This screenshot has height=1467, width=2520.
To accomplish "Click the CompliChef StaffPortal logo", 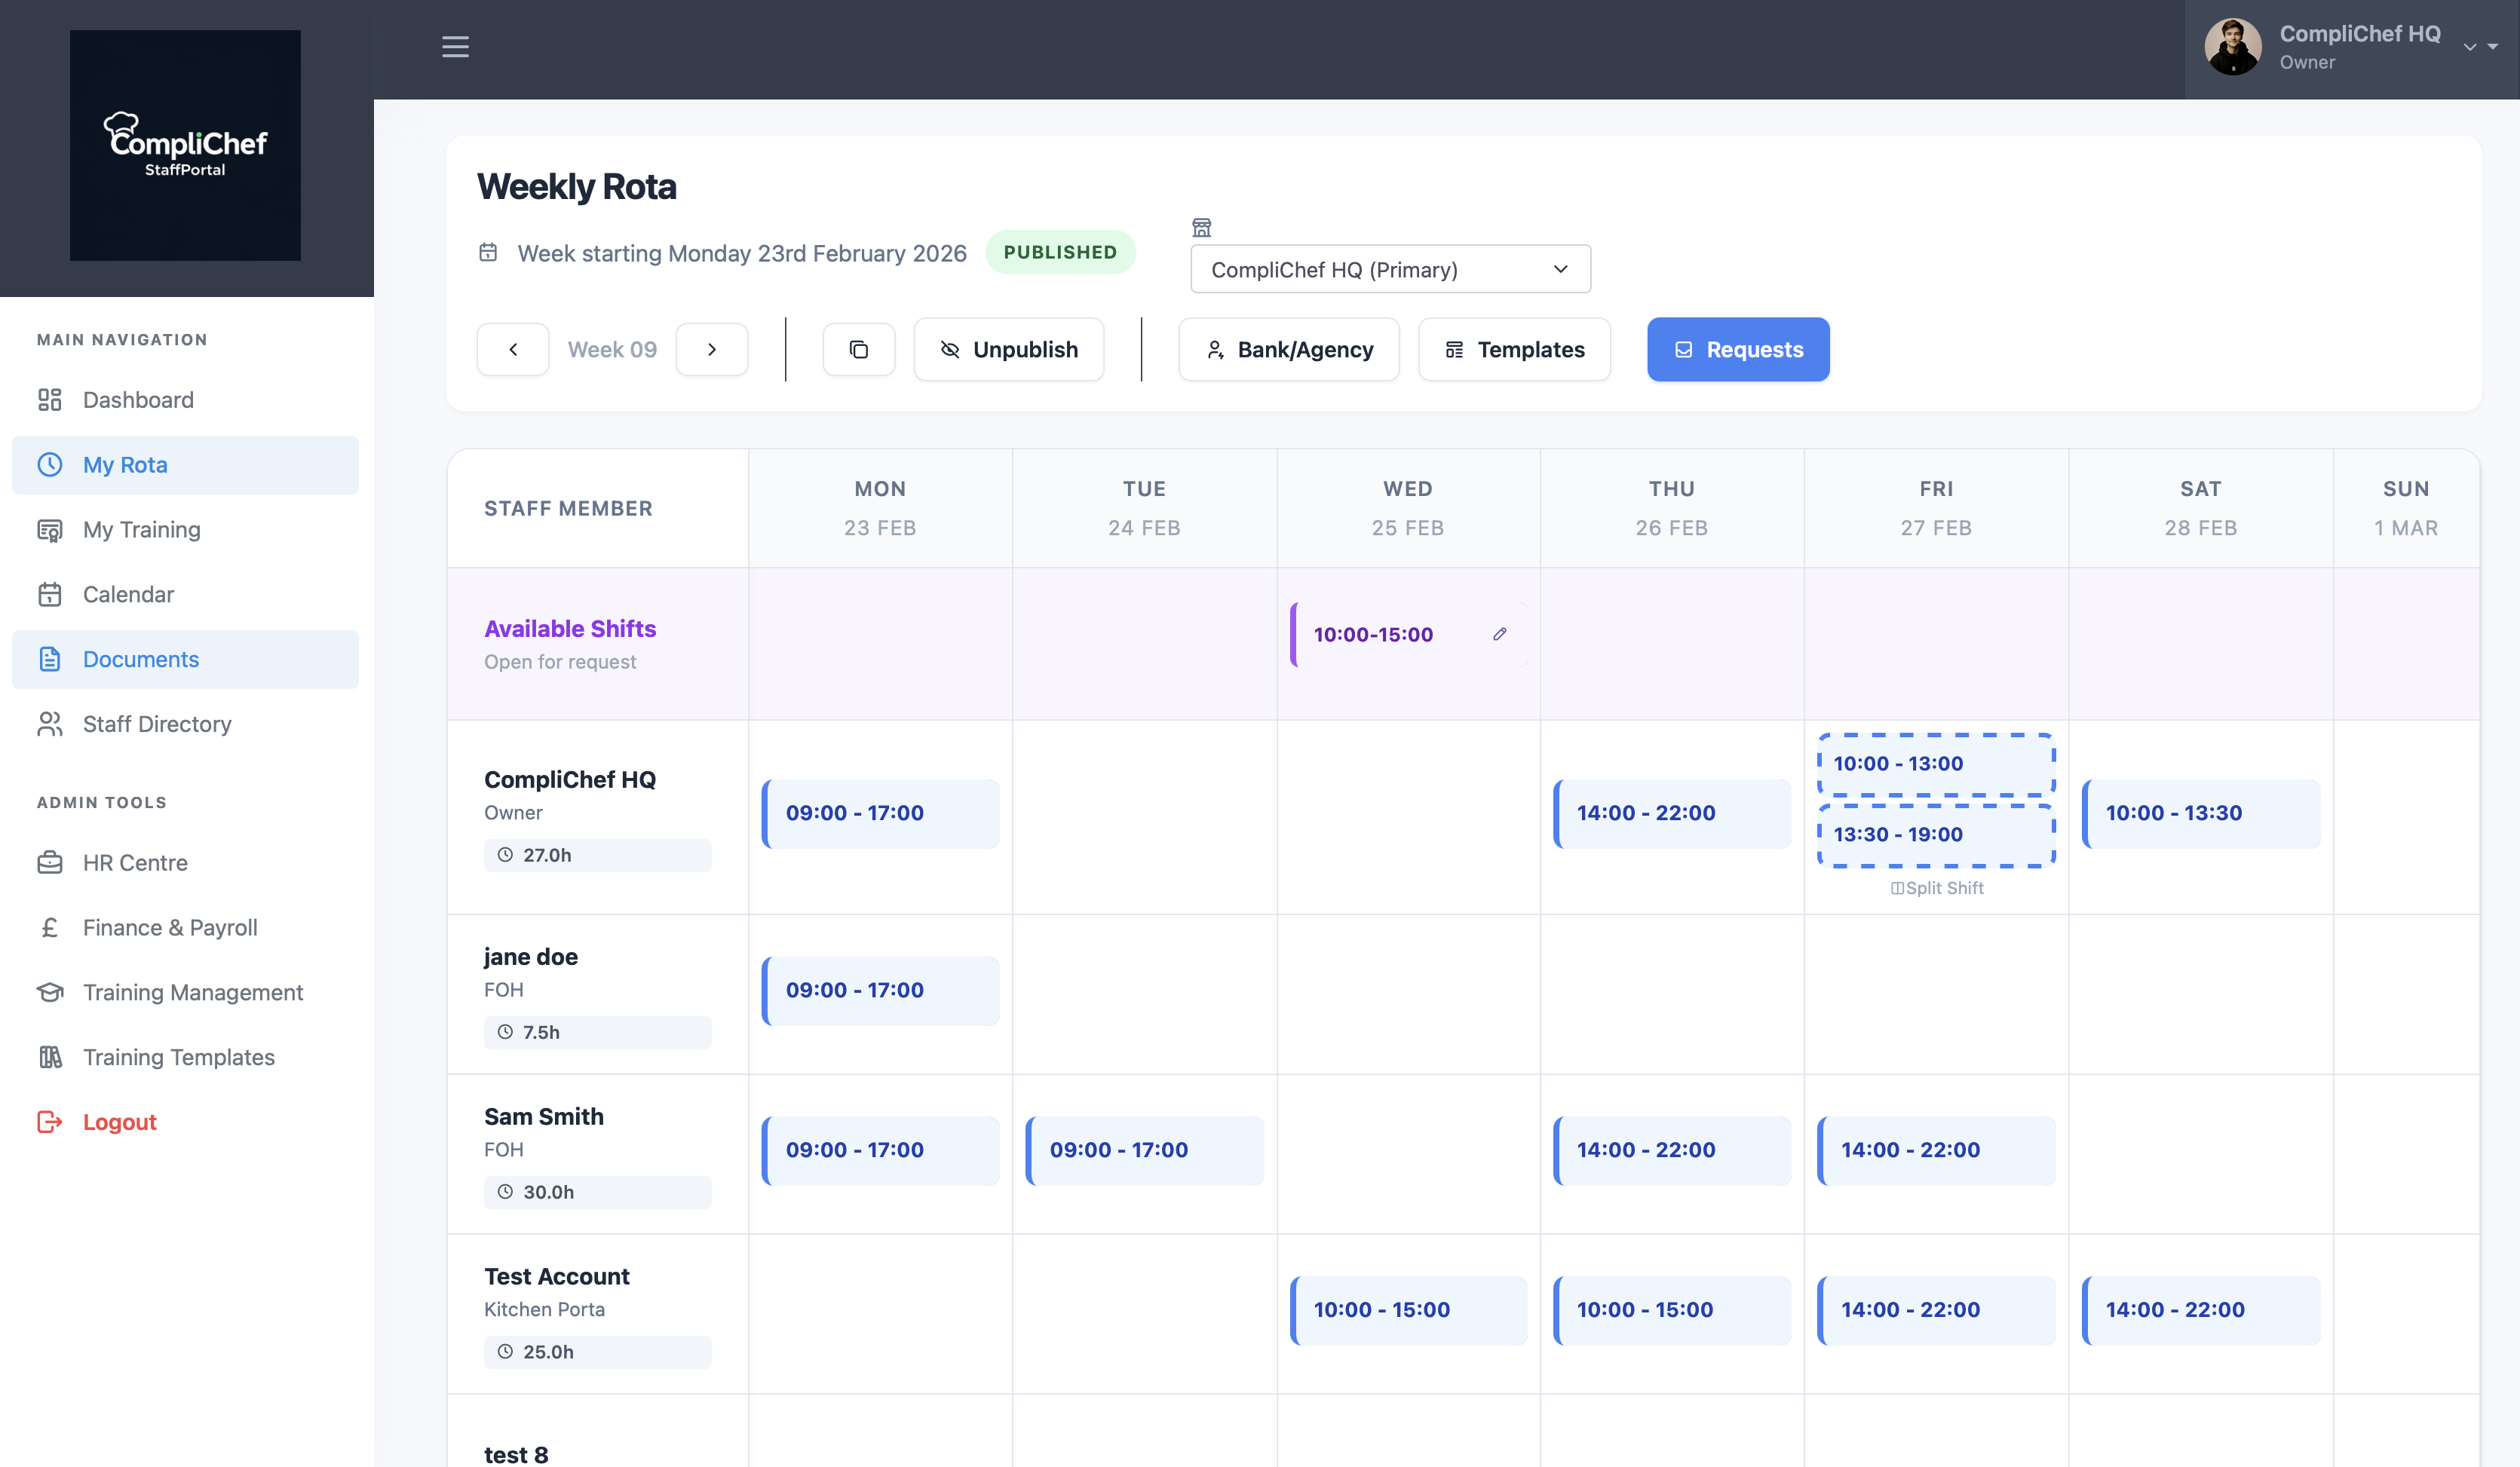I will 185,145.
